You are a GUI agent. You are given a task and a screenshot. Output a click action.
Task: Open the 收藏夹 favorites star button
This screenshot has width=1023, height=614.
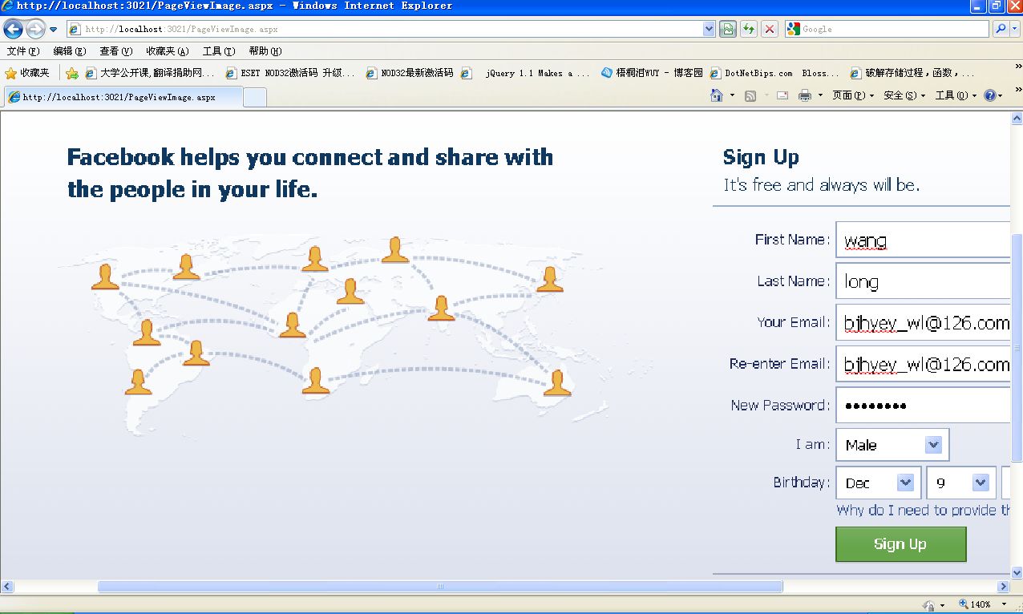tap(27, 73)
